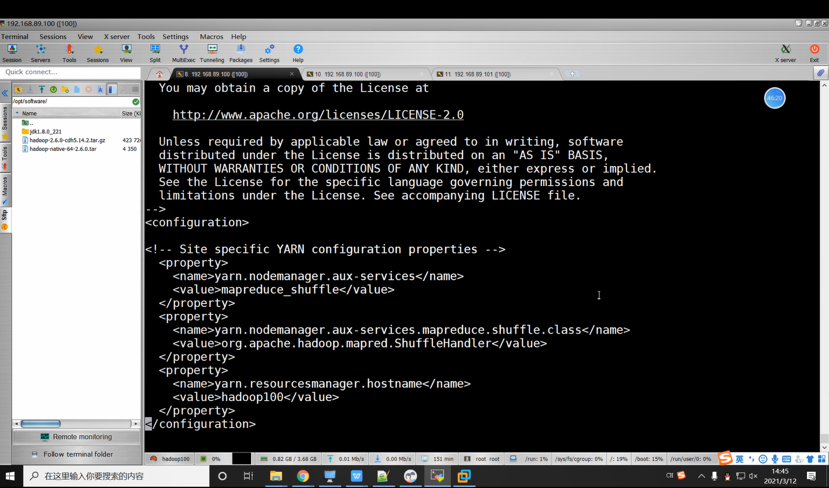
Task: Open the Sessions menu
Action: point(53,37)
